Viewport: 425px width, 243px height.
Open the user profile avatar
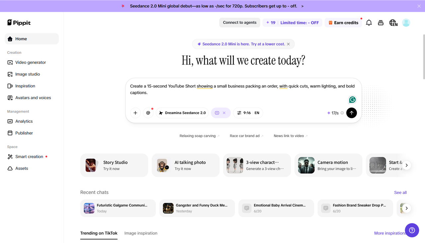(x=406, y=23)
